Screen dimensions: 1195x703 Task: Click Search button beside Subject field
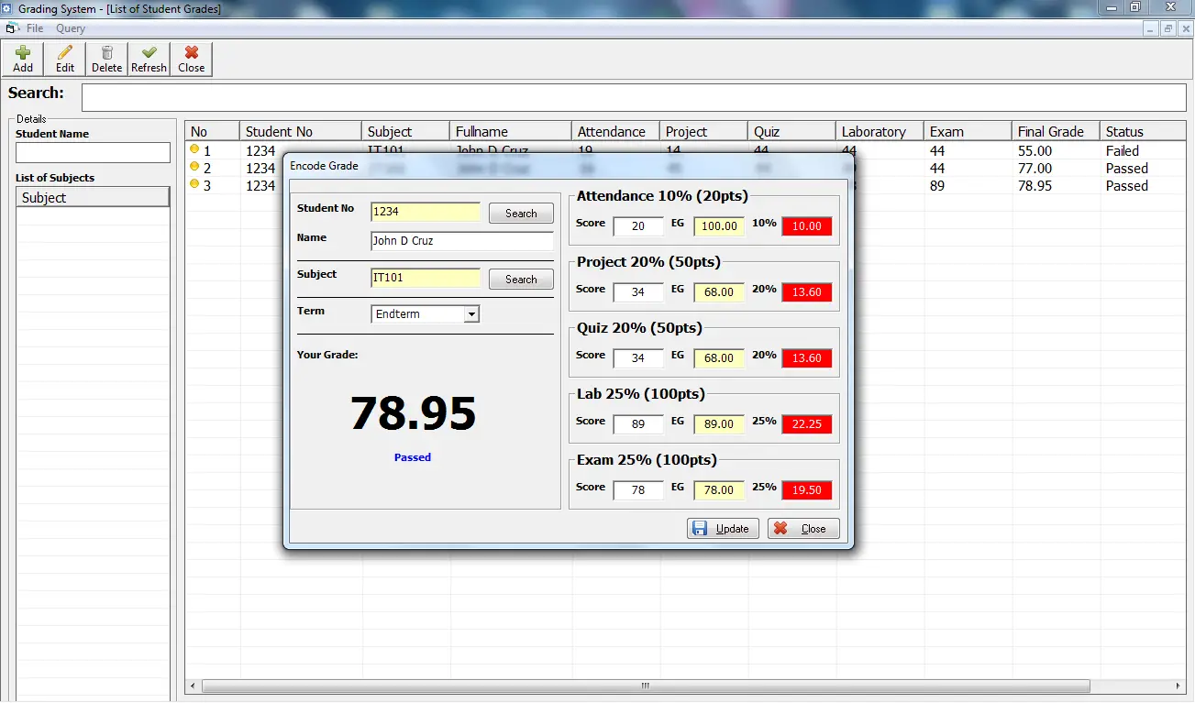[x=521, y=280]
